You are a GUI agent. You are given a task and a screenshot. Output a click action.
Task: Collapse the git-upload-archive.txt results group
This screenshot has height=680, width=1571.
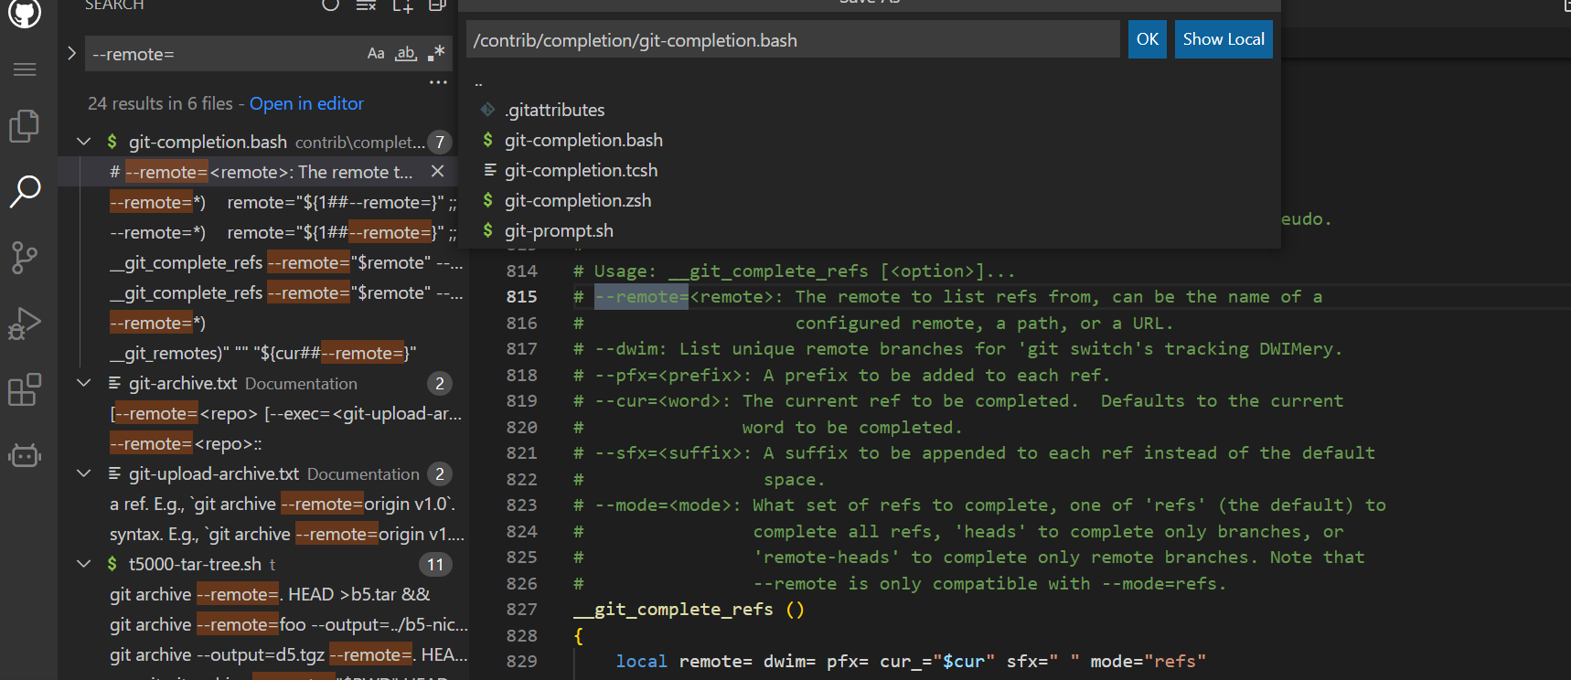[x=84, y=473]
